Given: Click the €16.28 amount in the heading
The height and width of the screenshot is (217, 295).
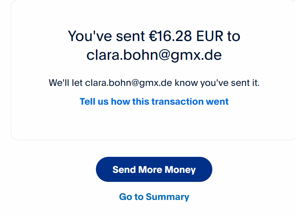Looking at the screenshot, I should pyautogui.click(x=170, y=36).
